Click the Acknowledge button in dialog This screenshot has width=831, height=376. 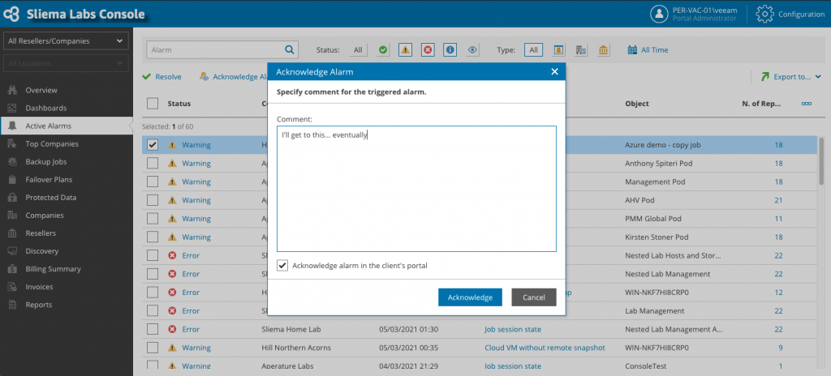pyautogui.click(x=470, y=297)
